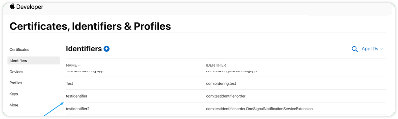Open the Test identifier row
This screenshot has height=119, width=398.
226,83
